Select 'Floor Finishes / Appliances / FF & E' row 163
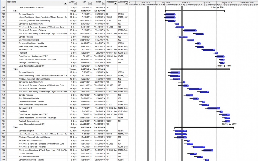The image size is (258, 161). point(33,56)
